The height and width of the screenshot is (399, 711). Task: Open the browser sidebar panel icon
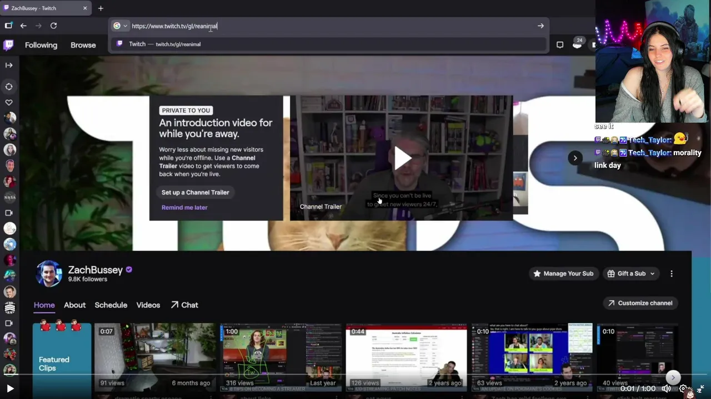click(x=8, y=25)
